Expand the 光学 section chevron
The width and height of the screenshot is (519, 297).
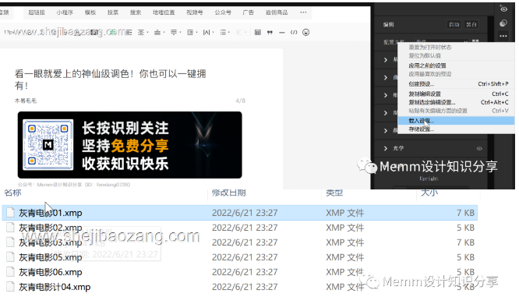[x=386, y=148]
